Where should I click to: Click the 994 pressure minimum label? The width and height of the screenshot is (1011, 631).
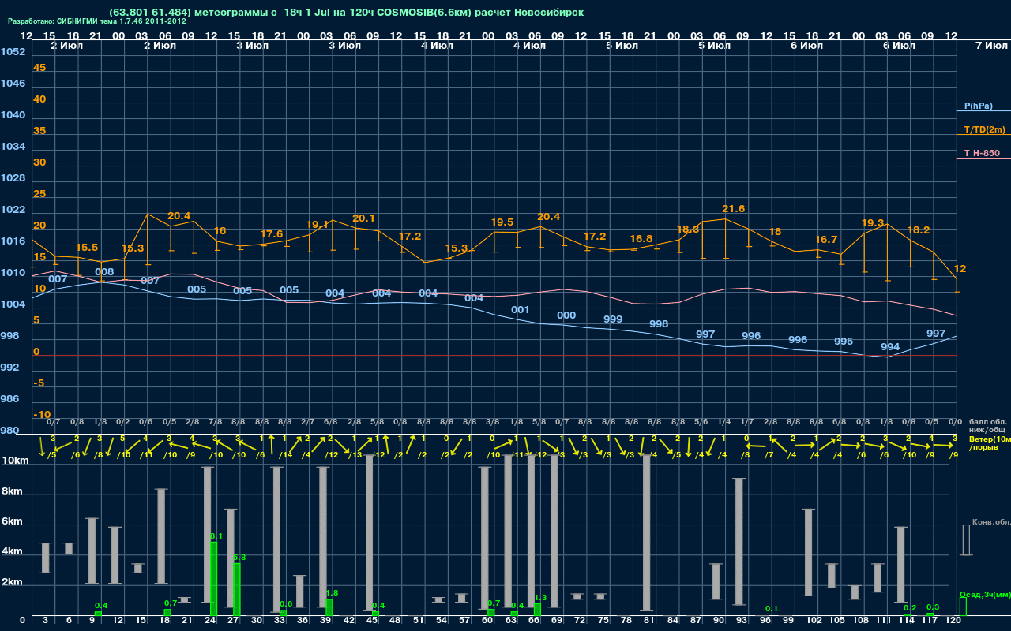[890, 347]
